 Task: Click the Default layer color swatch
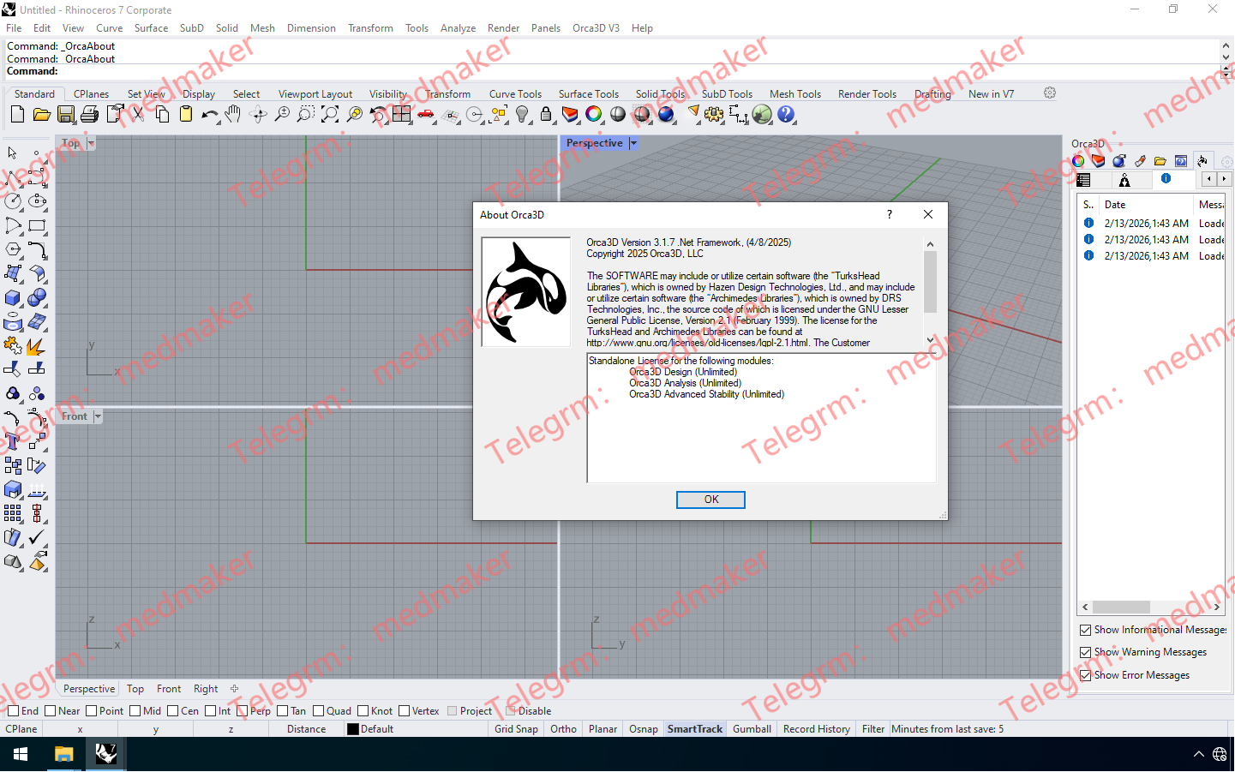point(352,729)
